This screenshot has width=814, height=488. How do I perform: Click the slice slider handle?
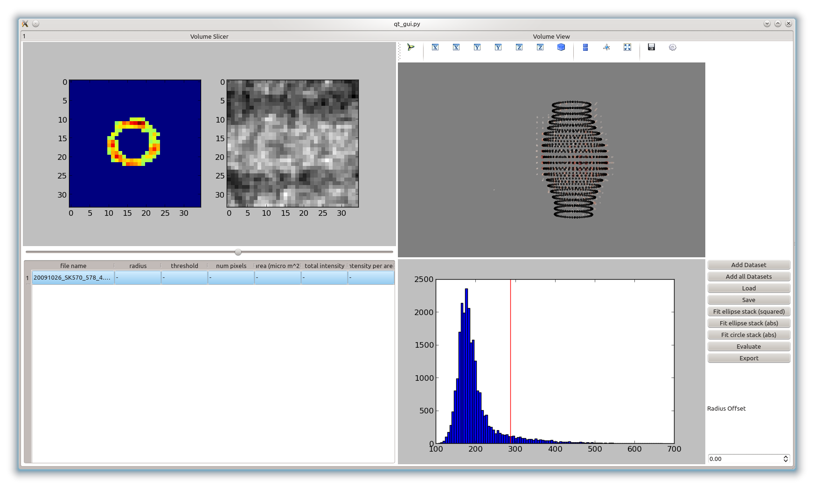pyautogui.click(x=238, y=252)
